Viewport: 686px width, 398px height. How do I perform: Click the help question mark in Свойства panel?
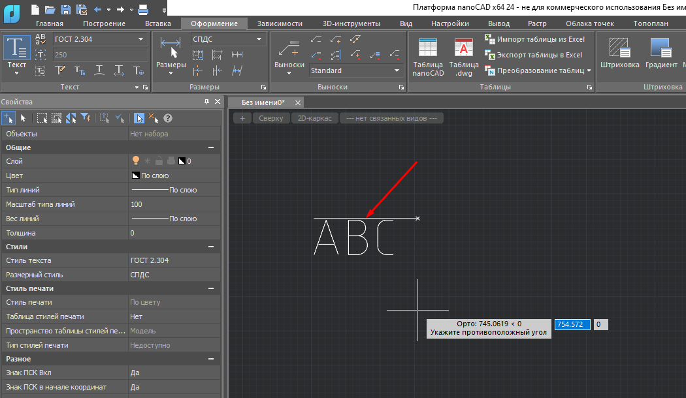(x=168, y=118)
